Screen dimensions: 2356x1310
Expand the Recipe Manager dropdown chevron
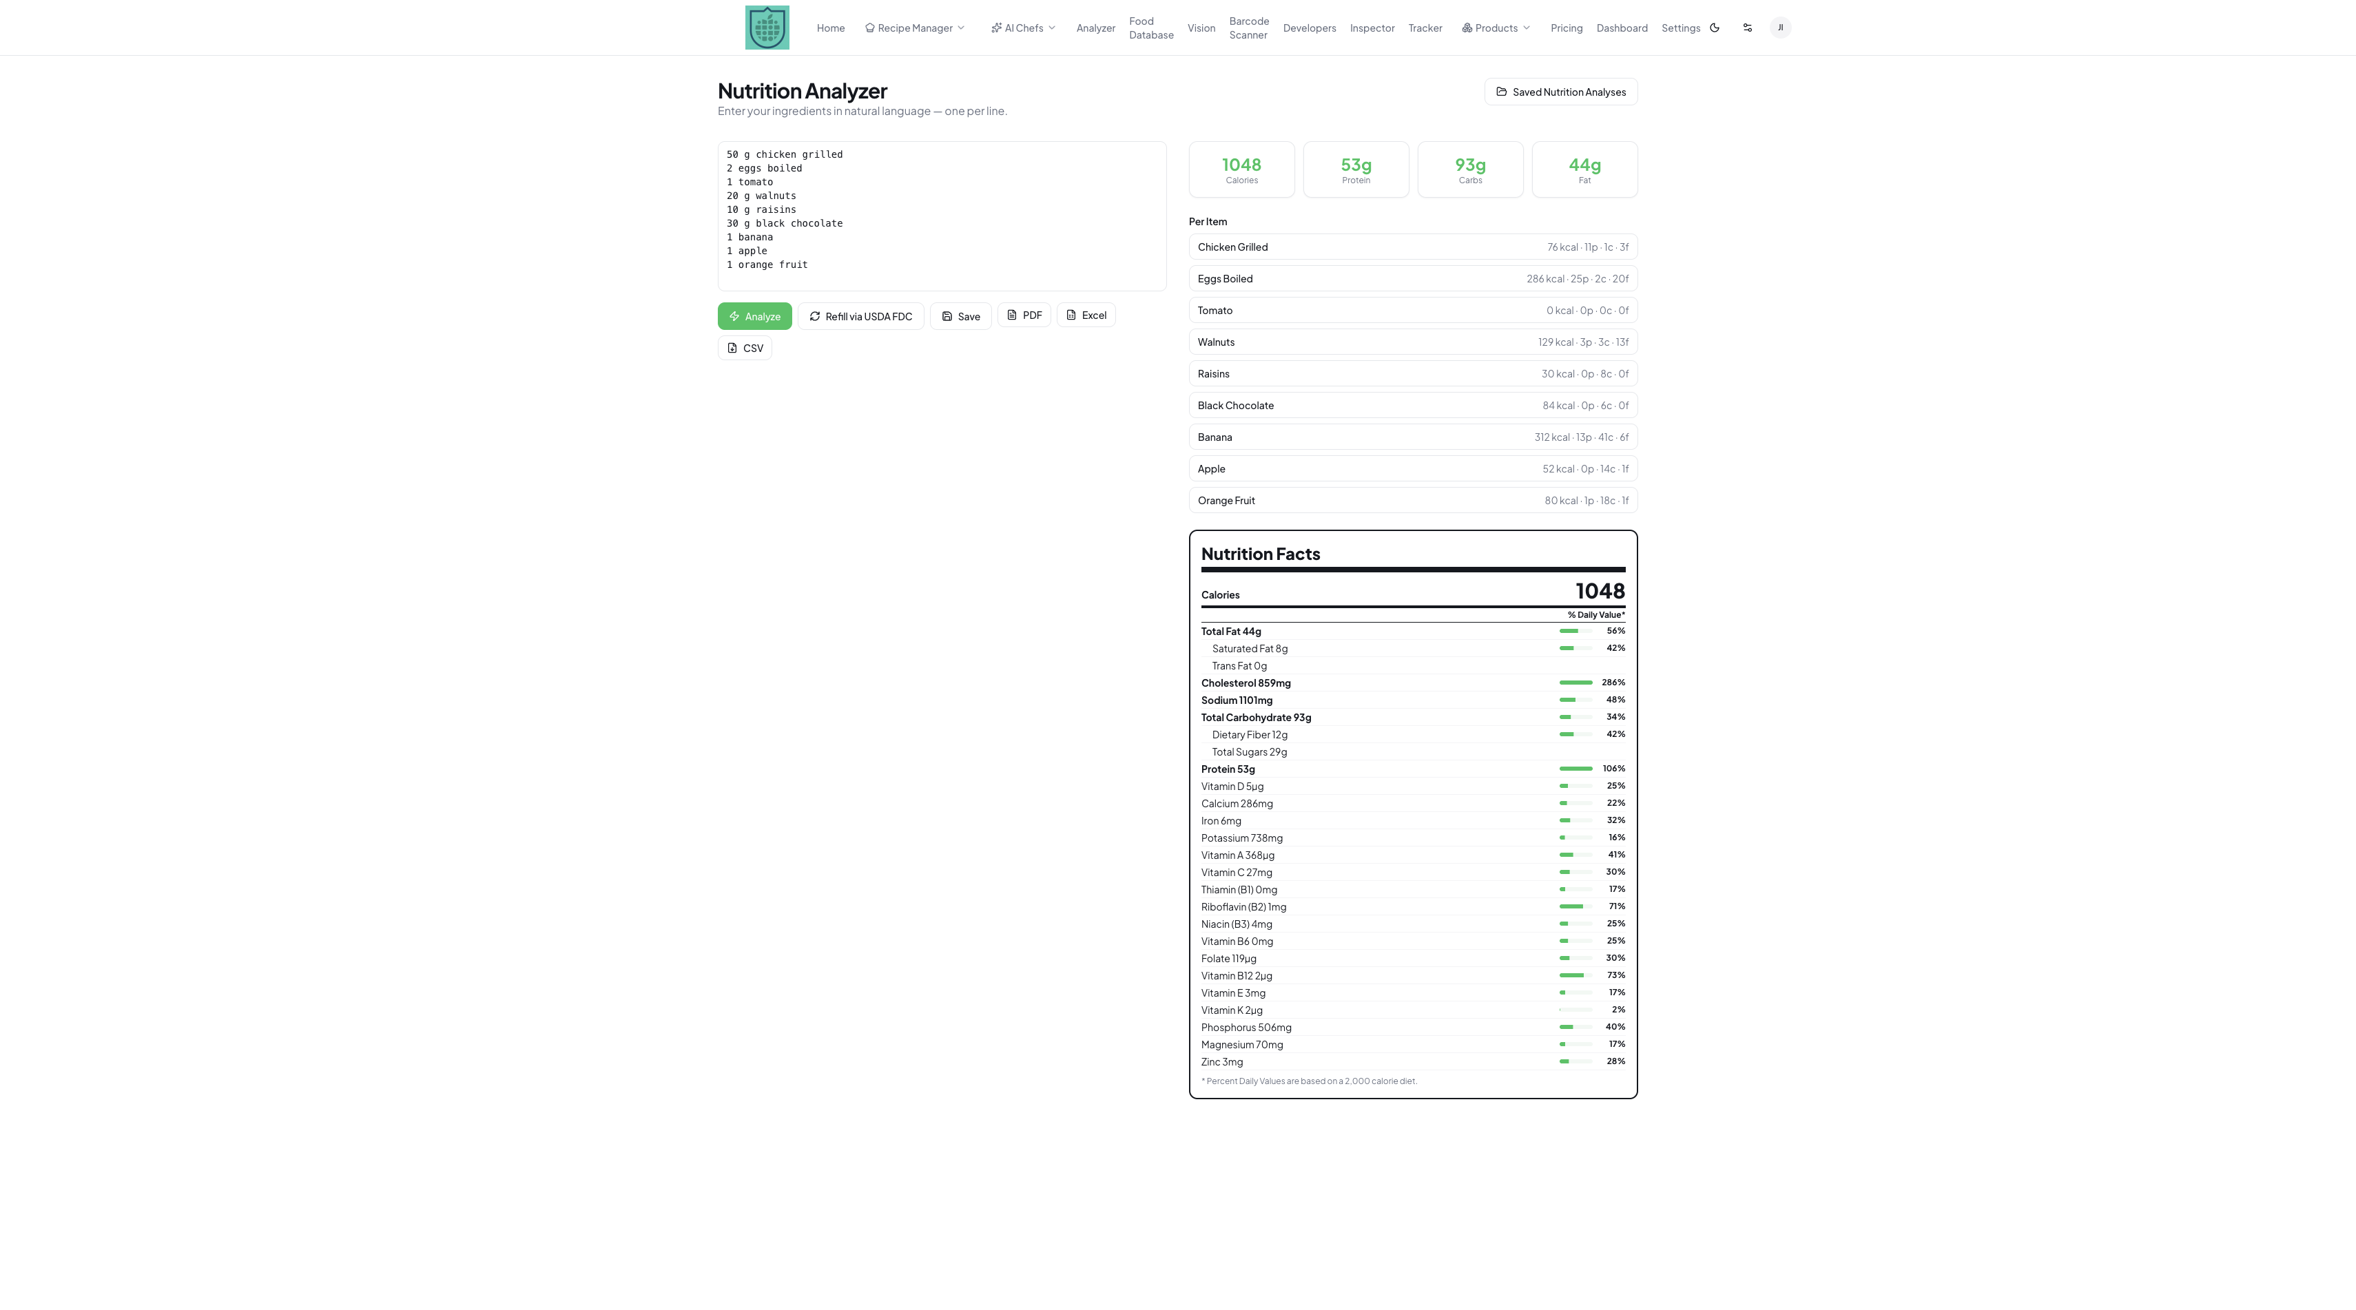[961, 28]
